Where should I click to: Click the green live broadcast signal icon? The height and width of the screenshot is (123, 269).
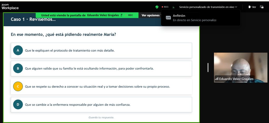(x=174, y=7)
